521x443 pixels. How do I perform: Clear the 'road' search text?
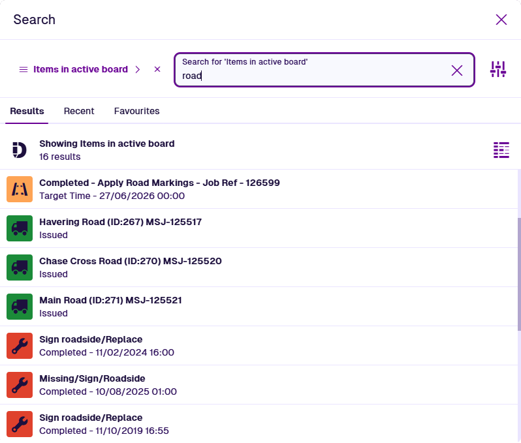coord(457,70)
